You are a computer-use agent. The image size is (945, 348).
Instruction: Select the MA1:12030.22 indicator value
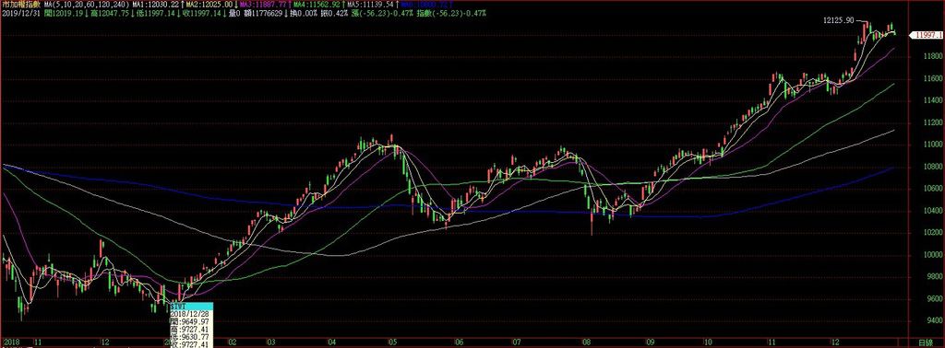tap(155, 5)
